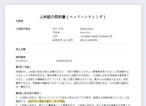Select the Studio Haru name value
Viewport: 146px width, 106px height.
click(87, 29)
